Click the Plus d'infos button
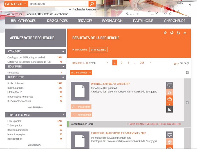This screenshot has width=197, height=149. [x=81, y=107]
